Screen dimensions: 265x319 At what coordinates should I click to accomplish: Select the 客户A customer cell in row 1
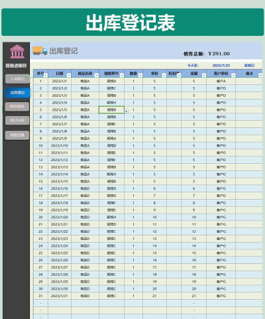pos(221,81)
